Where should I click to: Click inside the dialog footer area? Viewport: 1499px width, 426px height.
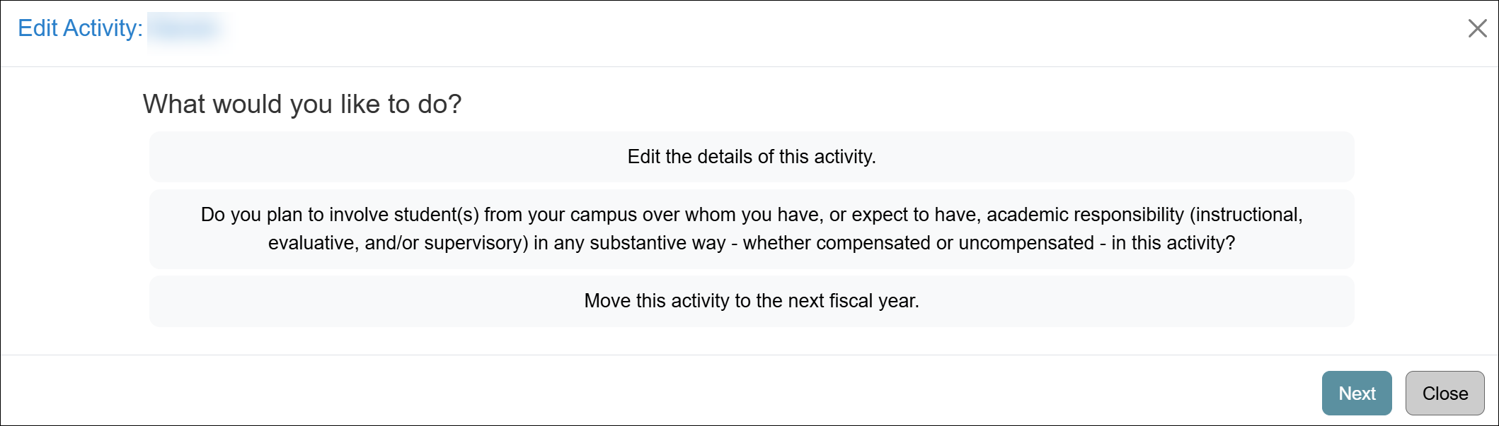[708, 393]
